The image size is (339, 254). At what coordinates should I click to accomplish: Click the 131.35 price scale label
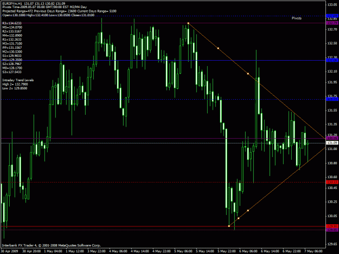pos(332,125)
